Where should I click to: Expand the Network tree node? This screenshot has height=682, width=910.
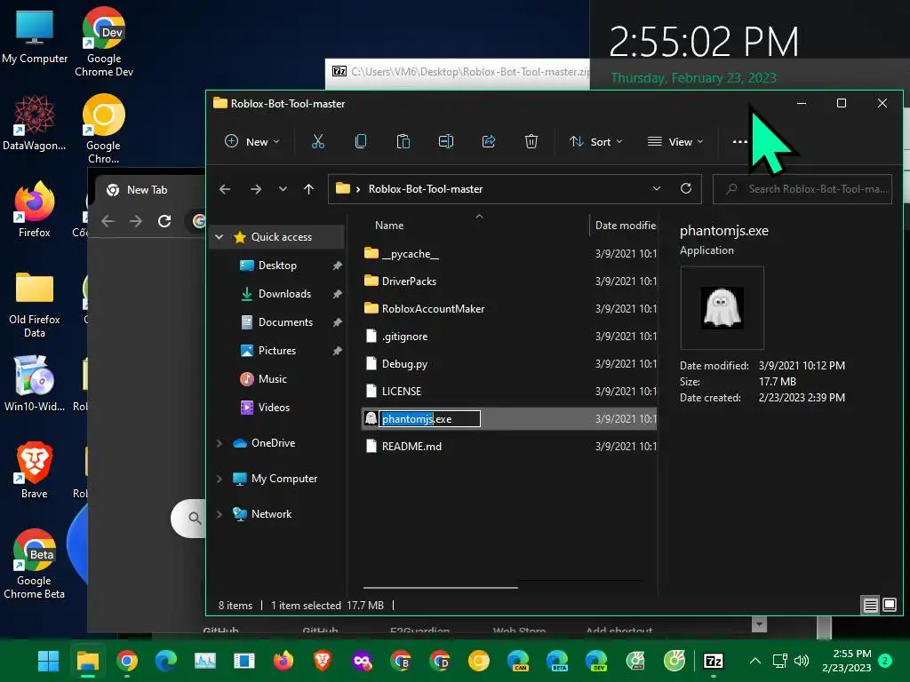(x=220, y=514)
